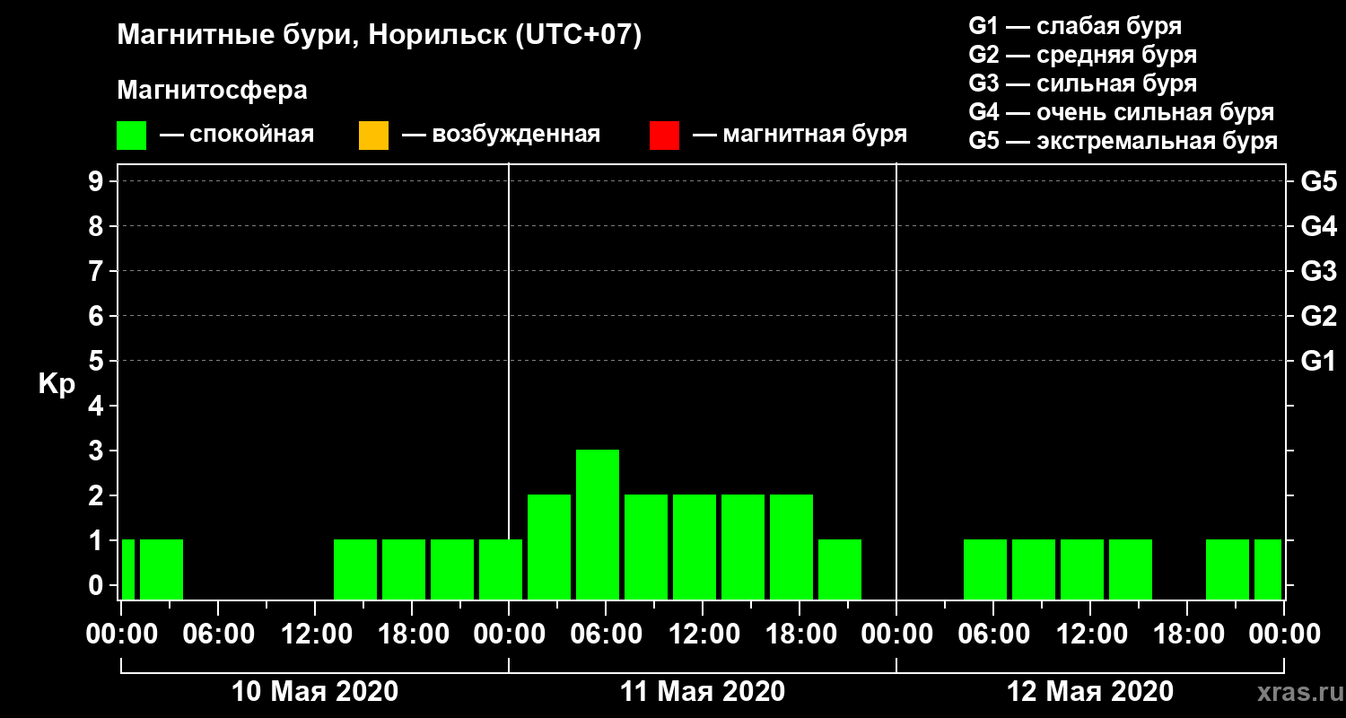This screenshot has width=1346, height=718.
Task: Click the G5 — экстремальная буря line
Action: click(1123, 141)
